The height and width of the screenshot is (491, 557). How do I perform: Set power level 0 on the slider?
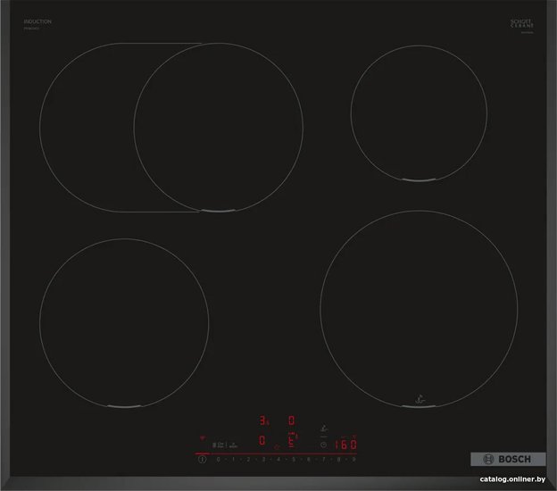tap(218, 460)
